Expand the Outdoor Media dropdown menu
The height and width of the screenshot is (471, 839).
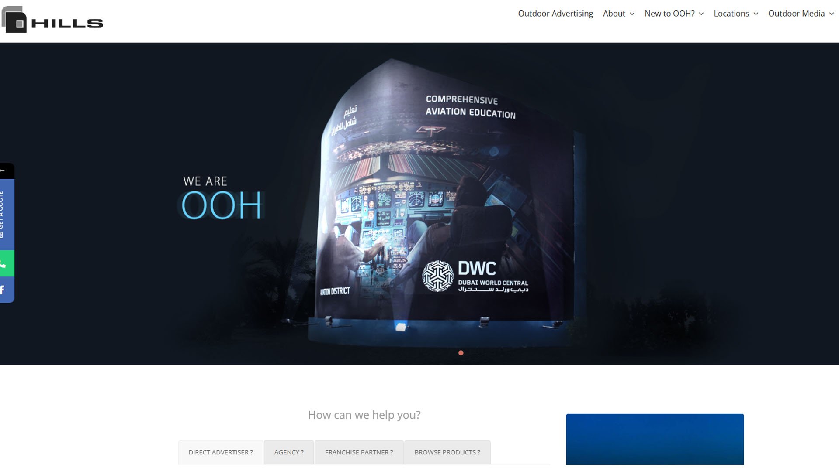(x=801, y=14)
